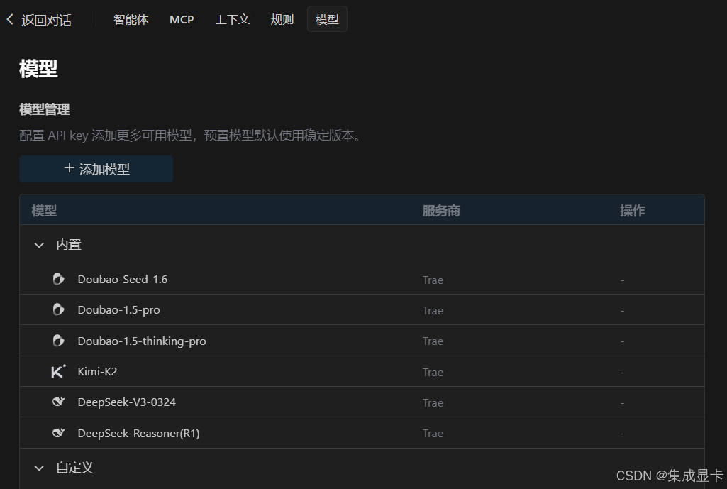Screen dimensions: 727x489
Task: Select the 模型 tab
Action: tap(327, 19)
